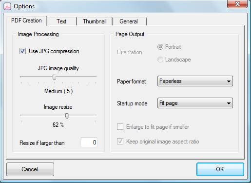Click the Image resize slider thumb
Image resolution: width=251 pixels, height=183 pixels.
(x=67, y=116)
